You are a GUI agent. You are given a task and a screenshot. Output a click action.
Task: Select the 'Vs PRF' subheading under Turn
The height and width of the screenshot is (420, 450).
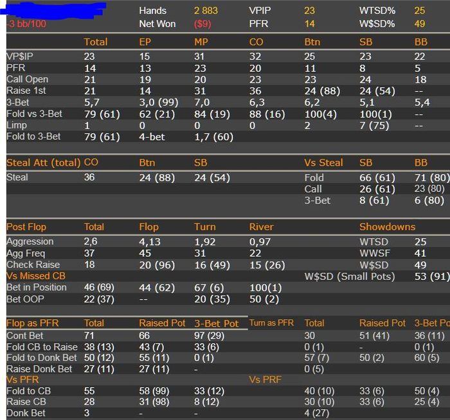pyautogui.click(x=265, y=380)
